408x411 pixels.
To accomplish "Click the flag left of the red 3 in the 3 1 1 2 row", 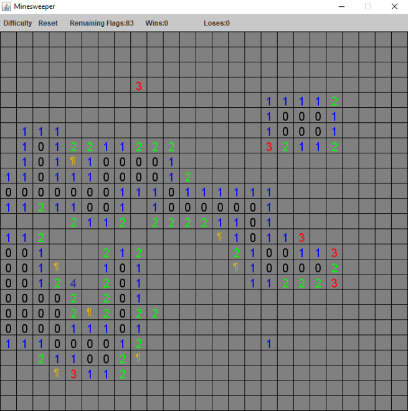I will 57,373.
